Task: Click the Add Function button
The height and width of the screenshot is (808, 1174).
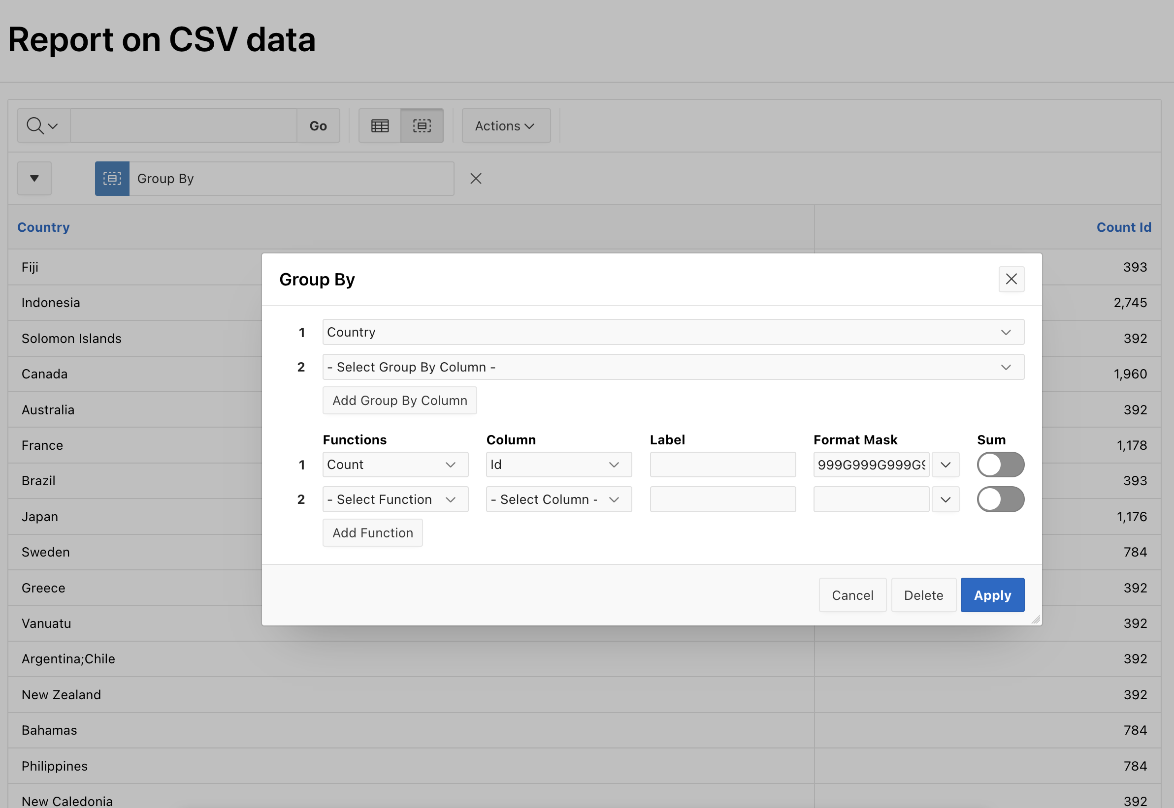Action: (372, 533)
